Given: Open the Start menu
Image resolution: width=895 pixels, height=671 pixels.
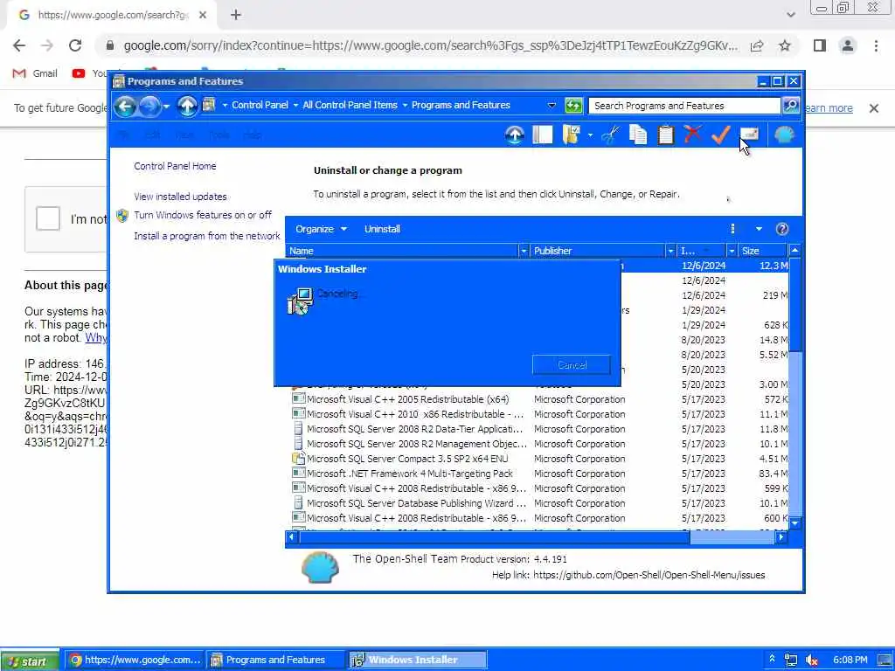Looking at the screenshot, I should tap(29, 661).
